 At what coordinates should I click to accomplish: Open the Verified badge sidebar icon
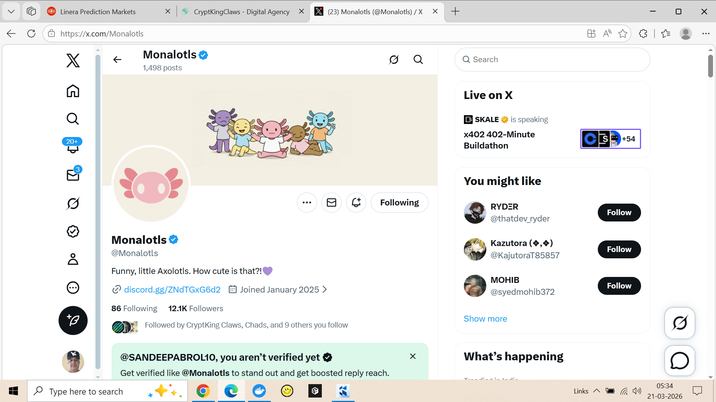pyautogui.click(x=73, y=231)
